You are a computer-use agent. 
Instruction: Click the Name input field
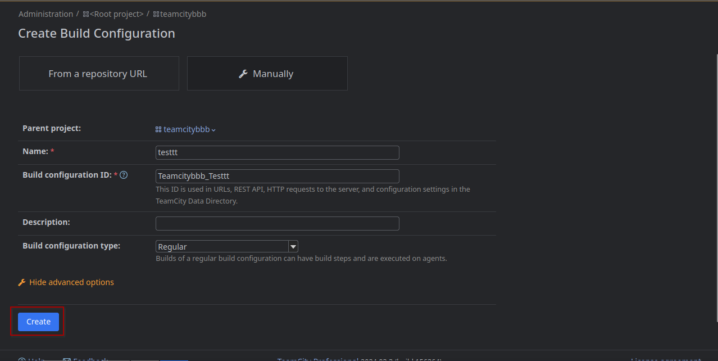point(277,152)
